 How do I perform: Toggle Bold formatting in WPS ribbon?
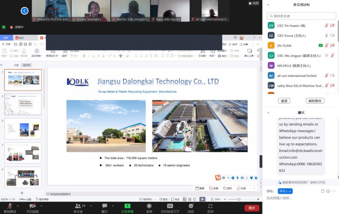(84, 56)
